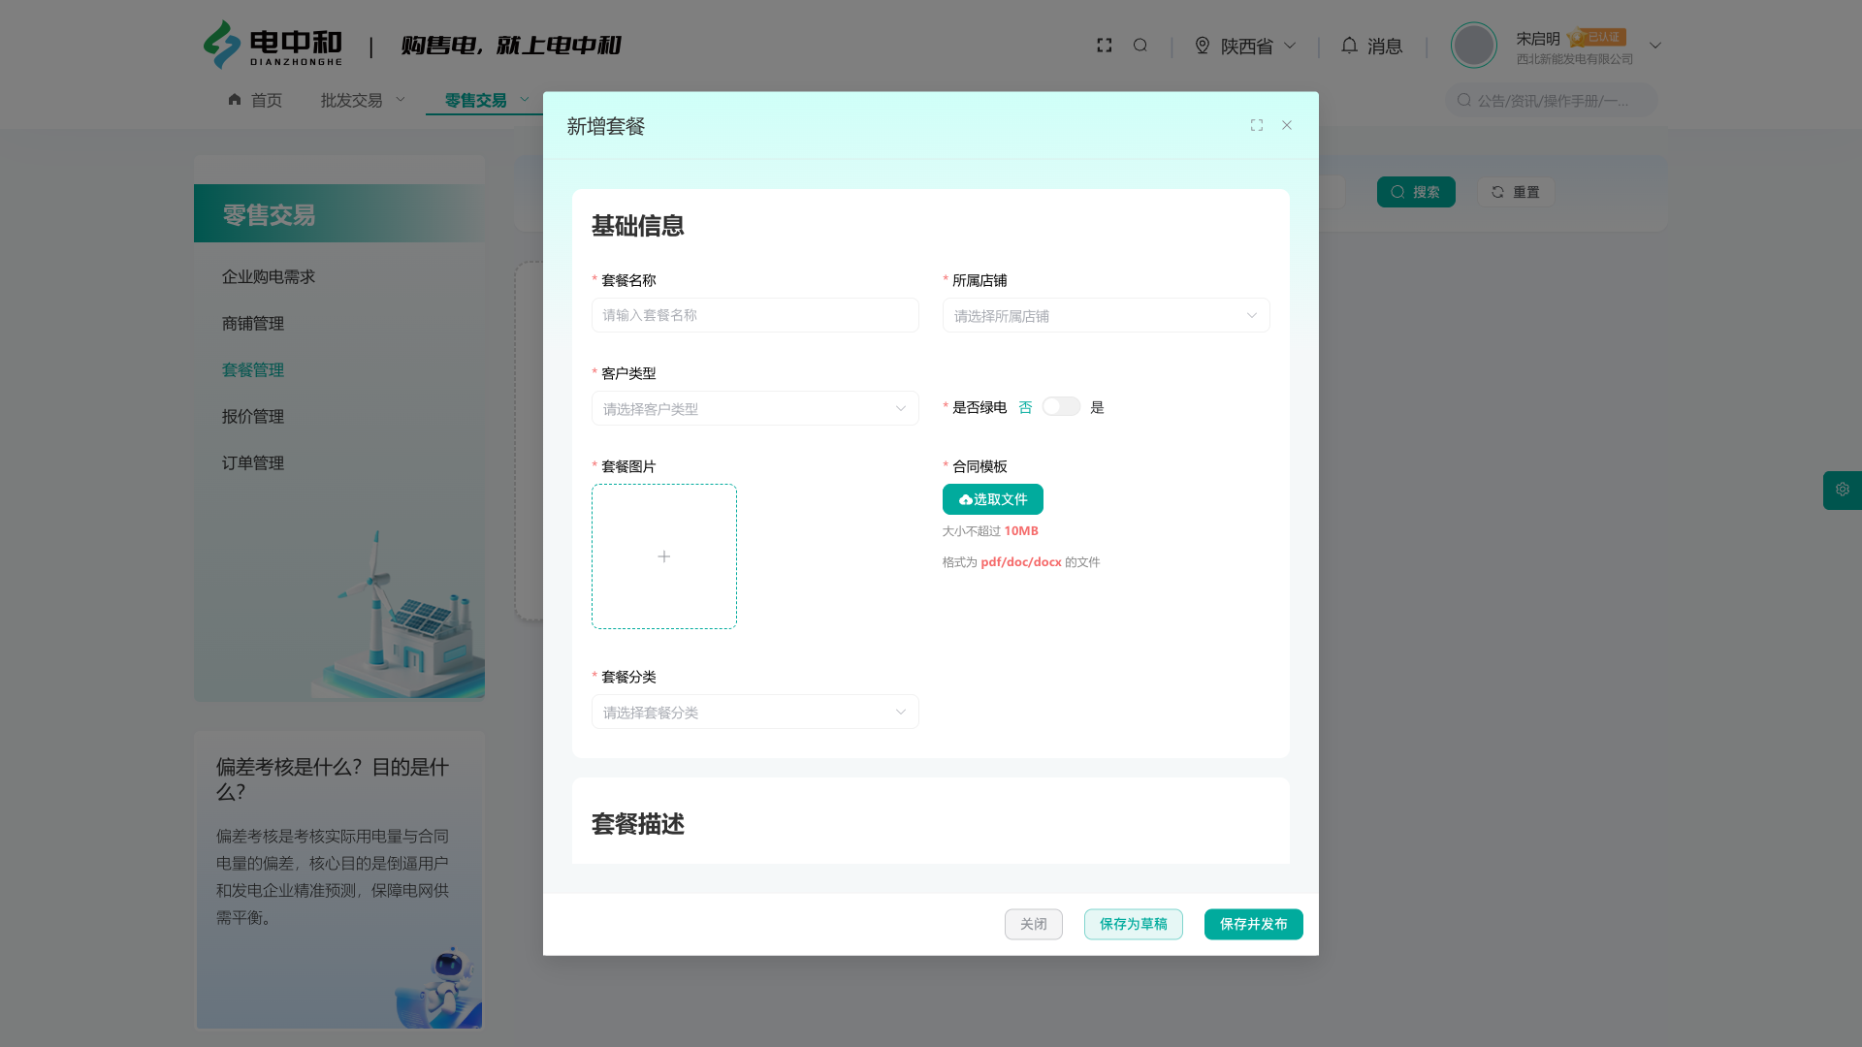This screenshot has height=1047, width=1862.
Task: Click 保存并发布 button
Action: [x=1254, y=924]
